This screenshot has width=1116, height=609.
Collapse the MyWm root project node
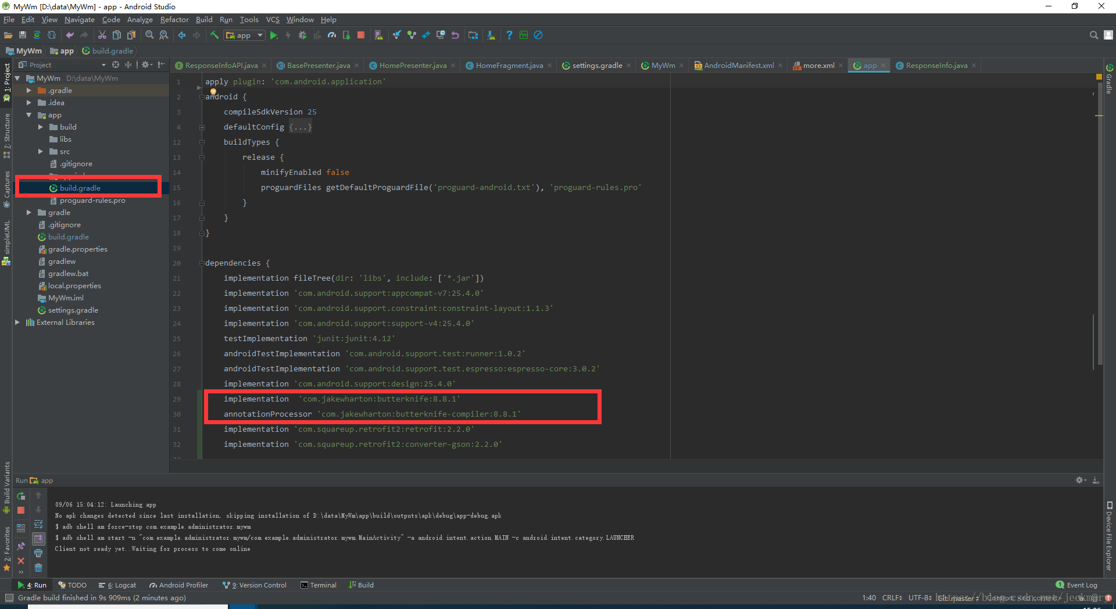click(17, 78)
